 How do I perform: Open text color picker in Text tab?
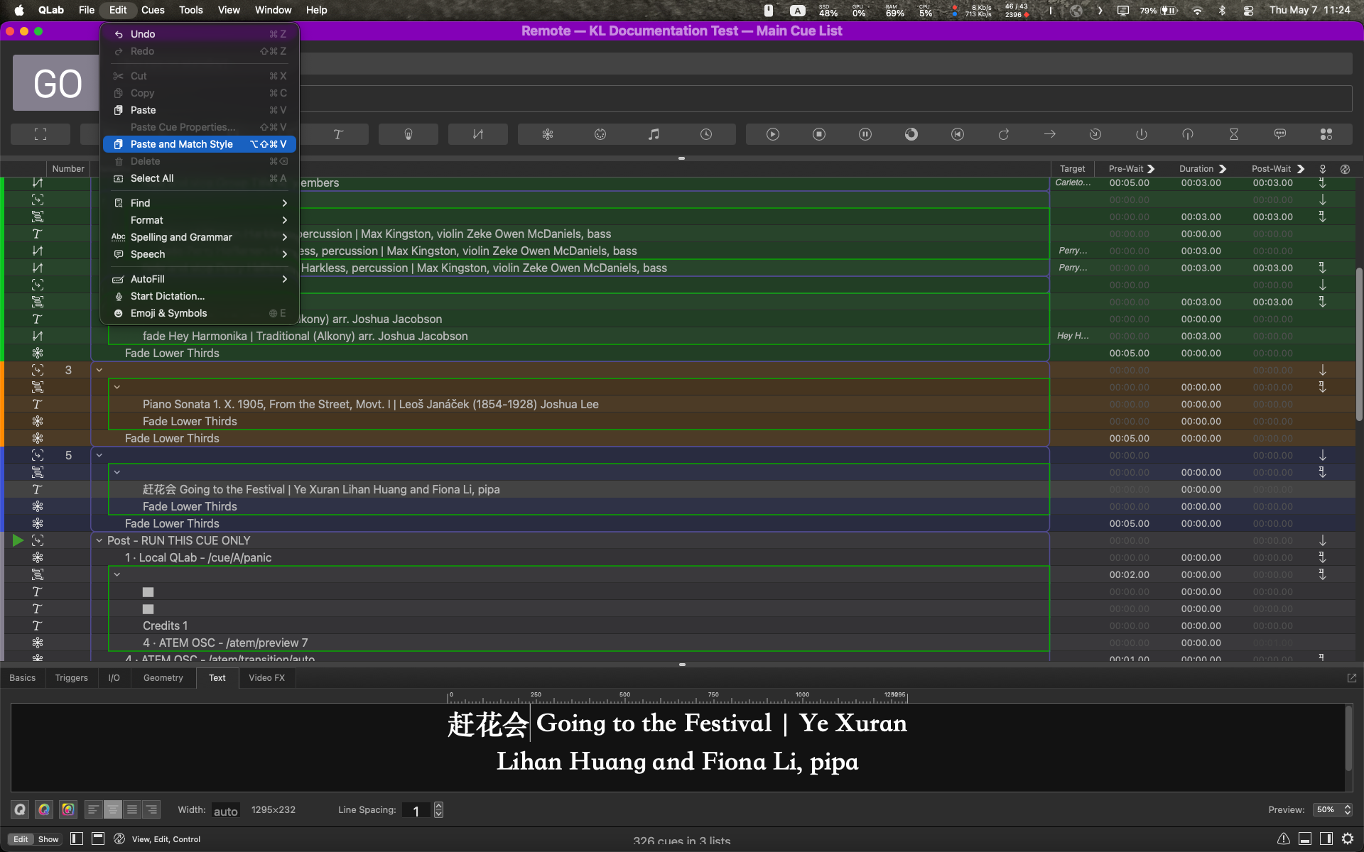click(44, 809)
